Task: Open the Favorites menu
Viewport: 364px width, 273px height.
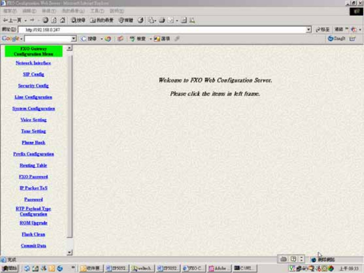Action: pyautogui.click(x=73, y=11)
